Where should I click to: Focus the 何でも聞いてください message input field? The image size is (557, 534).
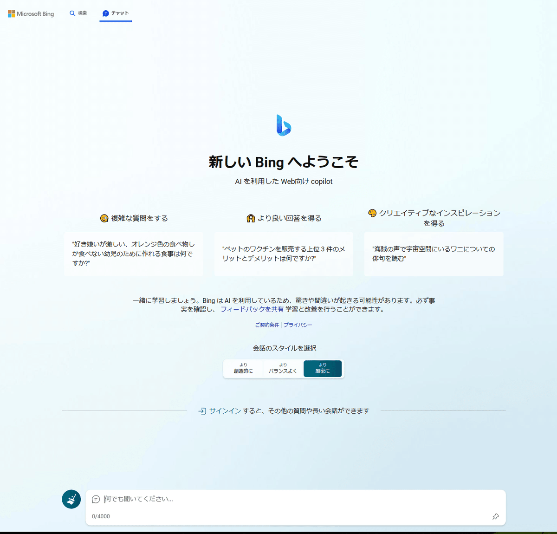(x=296, y=499)
